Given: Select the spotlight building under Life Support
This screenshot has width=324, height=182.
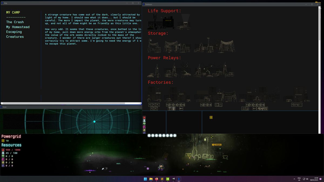Looking at the screenshot, I should (x=184, y=22).
